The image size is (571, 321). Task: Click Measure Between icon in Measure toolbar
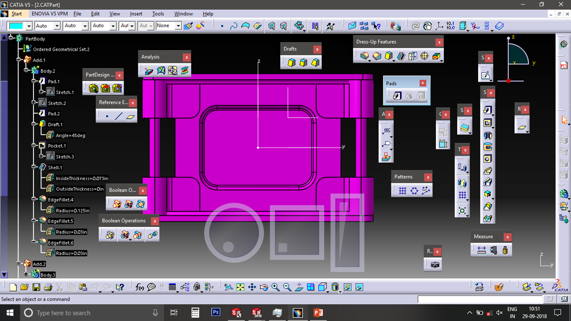(x=481, y=251)
